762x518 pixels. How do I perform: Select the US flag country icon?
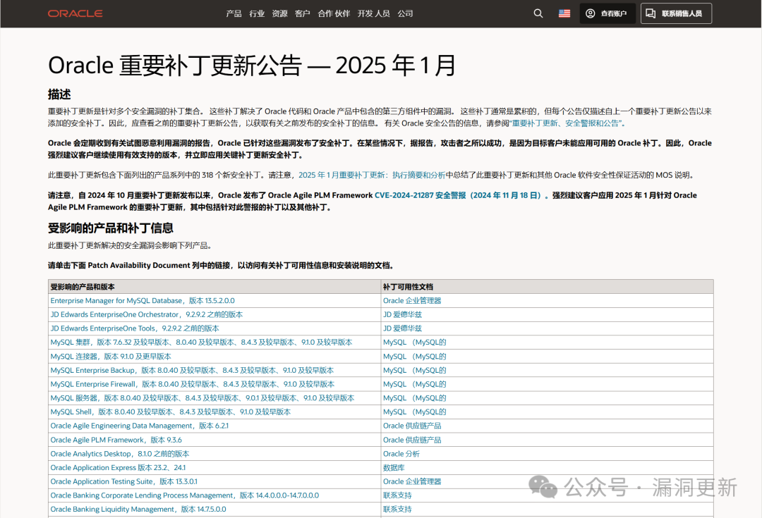564,13
